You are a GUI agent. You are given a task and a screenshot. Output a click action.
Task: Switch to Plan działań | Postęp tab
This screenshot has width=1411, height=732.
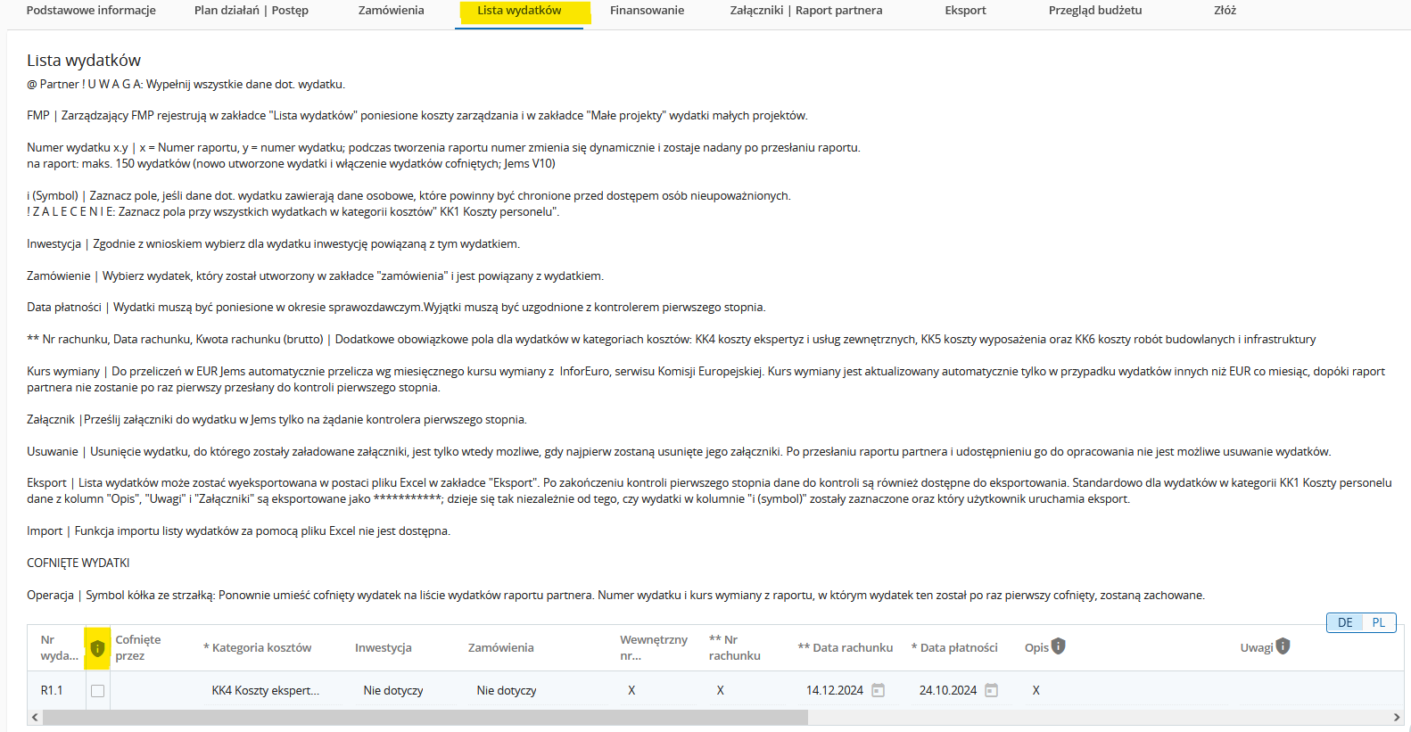click(252, 11)
